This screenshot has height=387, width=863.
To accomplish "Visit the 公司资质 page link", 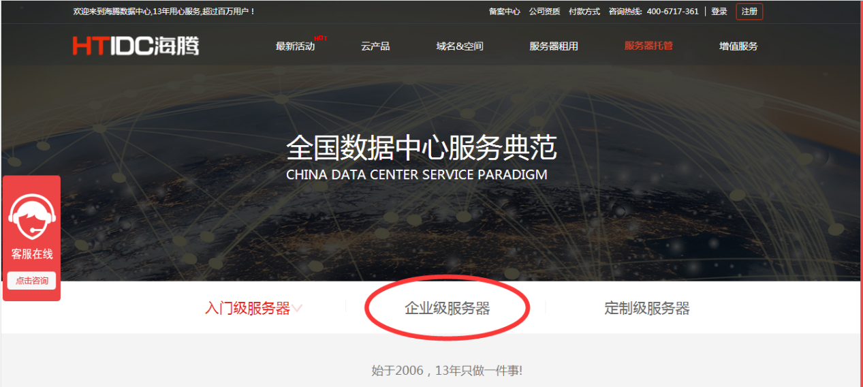I will pyautogui.click(x=544, y=12).
